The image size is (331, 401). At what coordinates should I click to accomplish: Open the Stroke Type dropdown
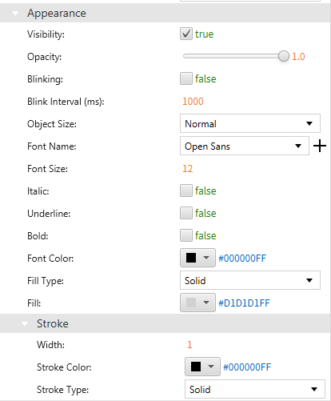[255, 389]
